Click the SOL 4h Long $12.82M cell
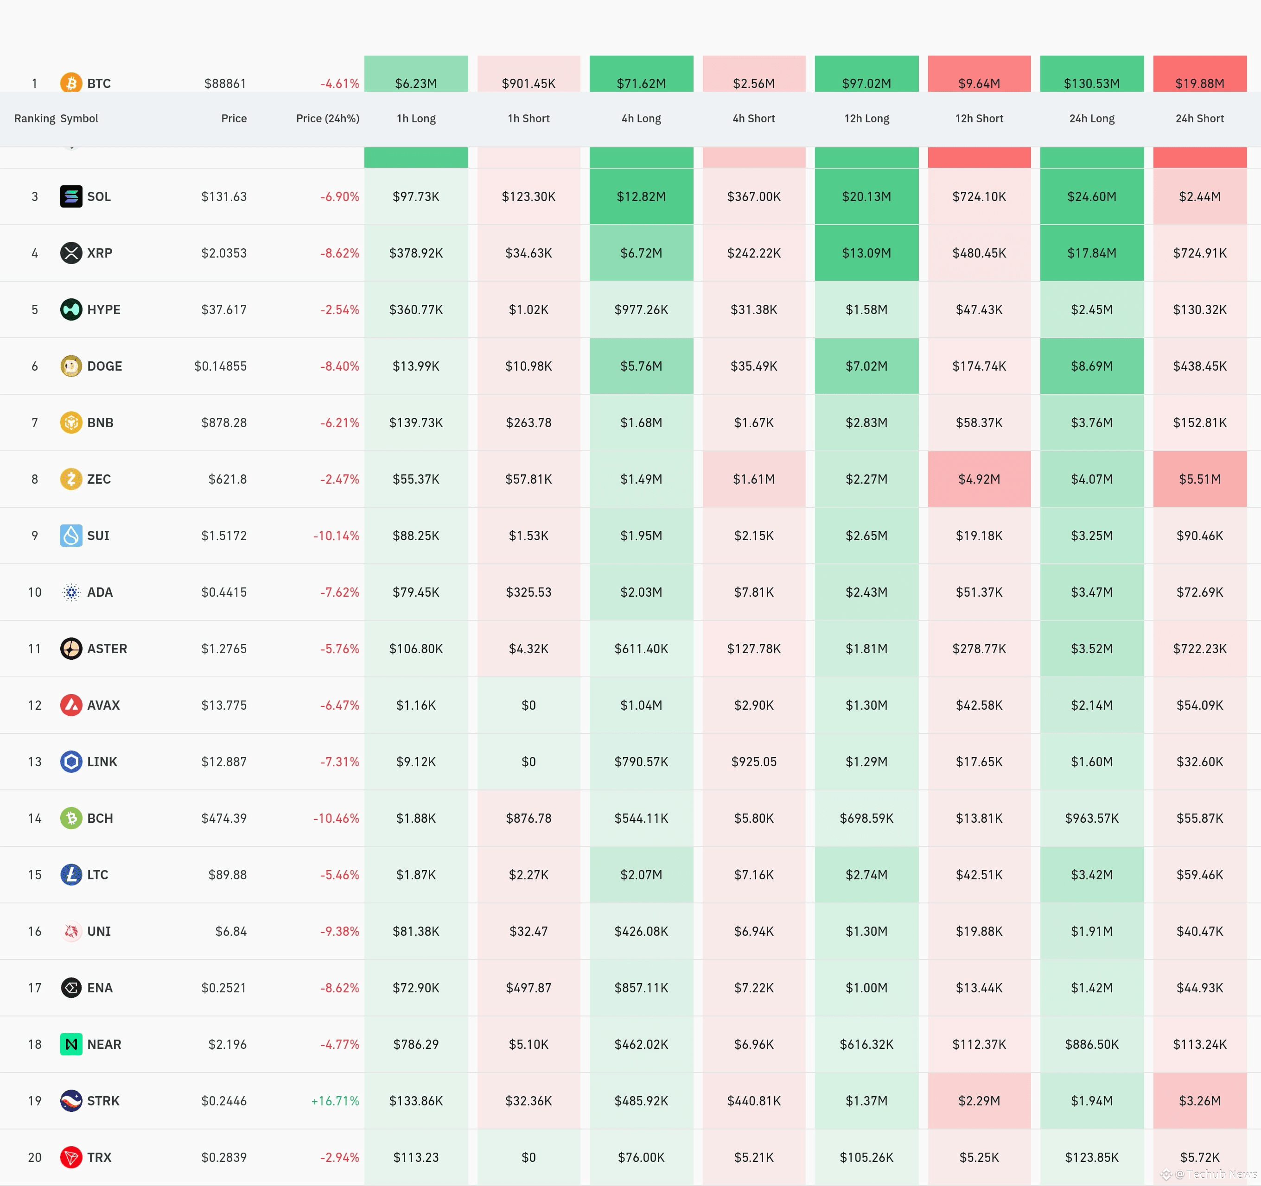1261x1186 pixels. pos(641,196)
